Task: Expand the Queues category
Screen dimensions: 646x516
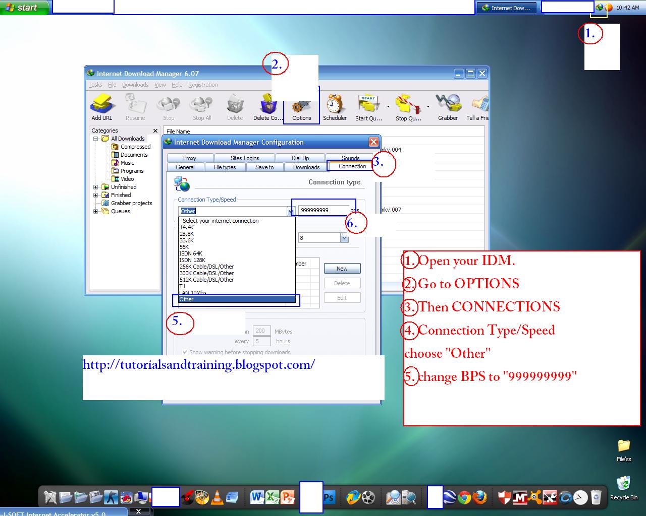Action: point(95,211)
